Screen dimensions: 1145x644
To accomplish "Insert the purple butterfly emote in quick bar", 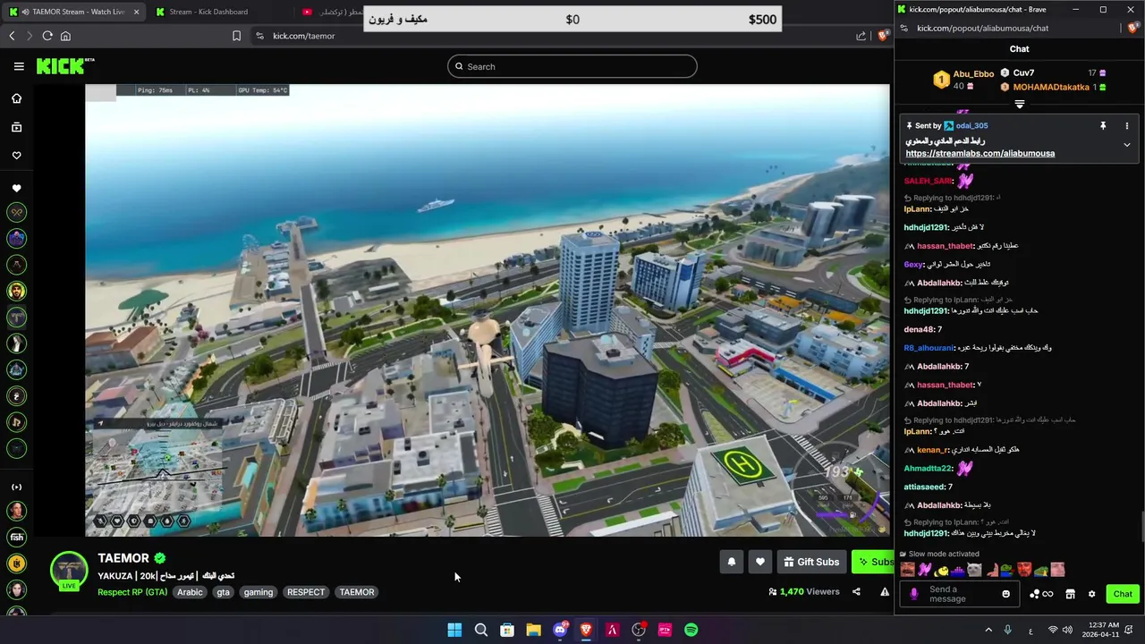I will coord(925,570).
